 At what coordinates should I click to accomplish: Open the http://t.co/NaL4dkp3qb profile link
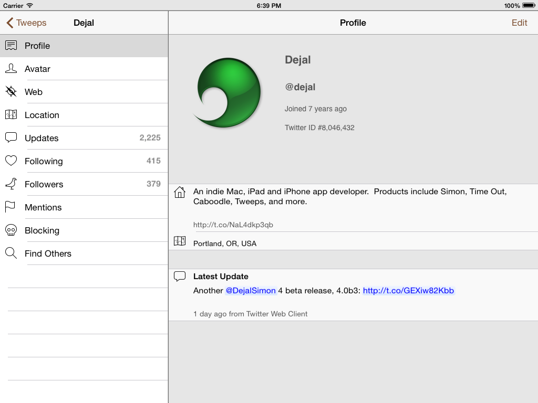tap(233, 225)
